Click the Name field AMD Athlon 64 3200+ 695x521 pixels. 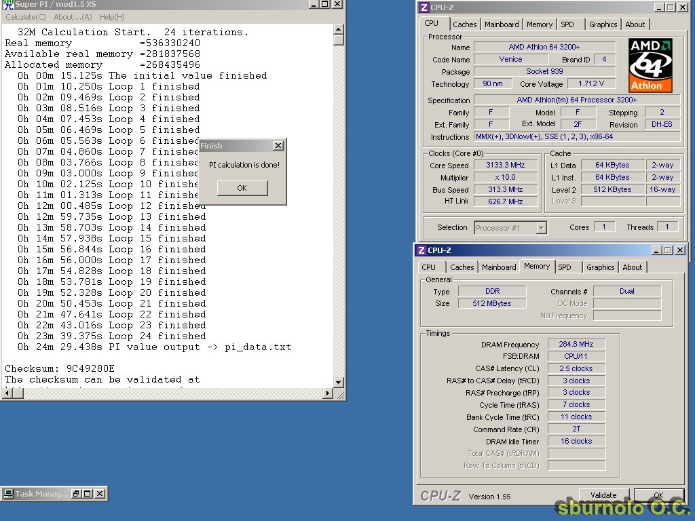[544, 47]
